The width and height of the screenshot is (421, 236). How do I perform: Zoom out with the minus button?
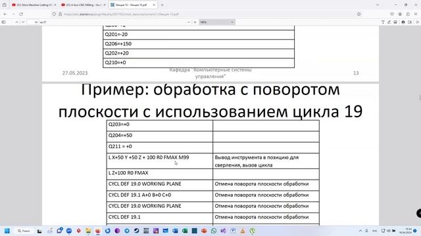(189, 22)
